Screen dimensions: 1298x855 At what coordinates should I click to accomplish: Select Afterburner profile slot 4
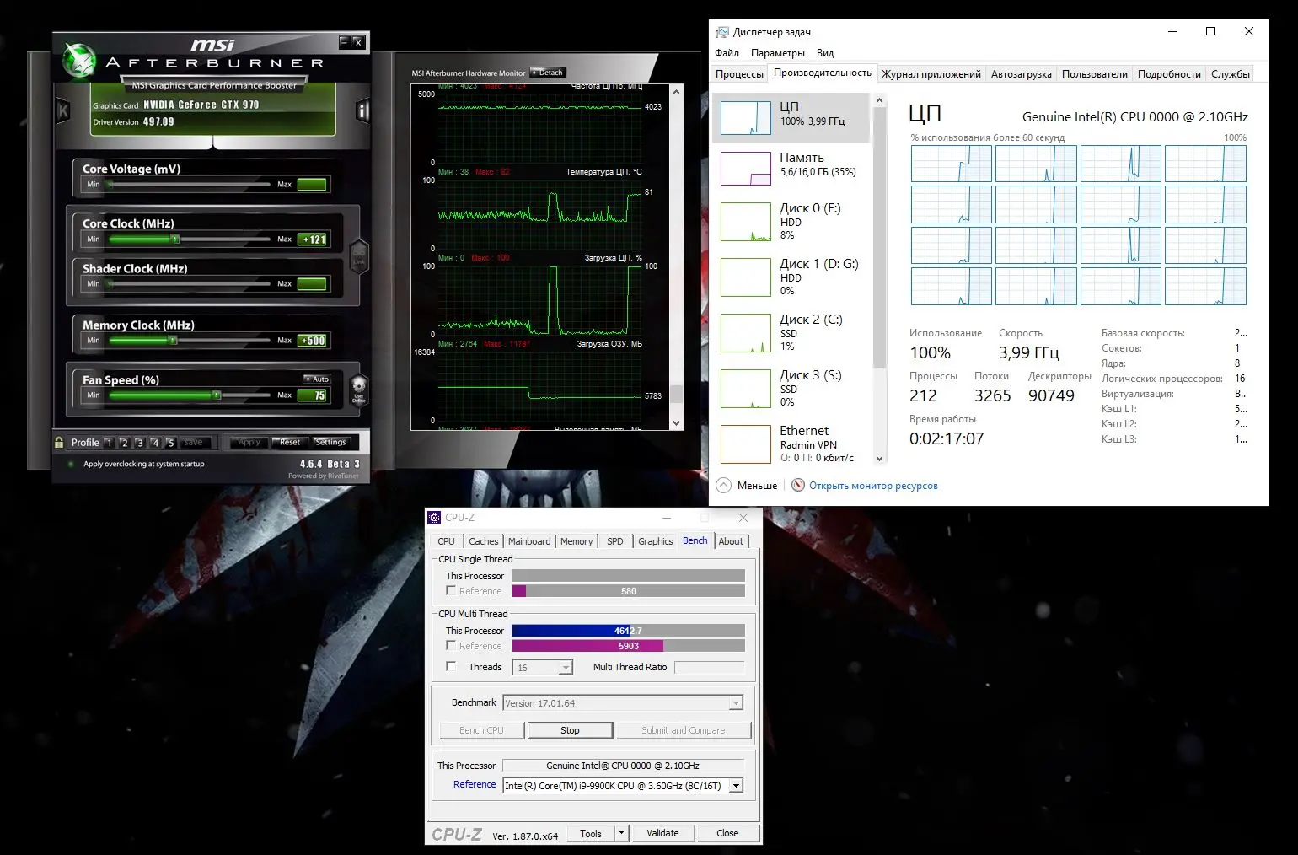[x=155, y=443]
